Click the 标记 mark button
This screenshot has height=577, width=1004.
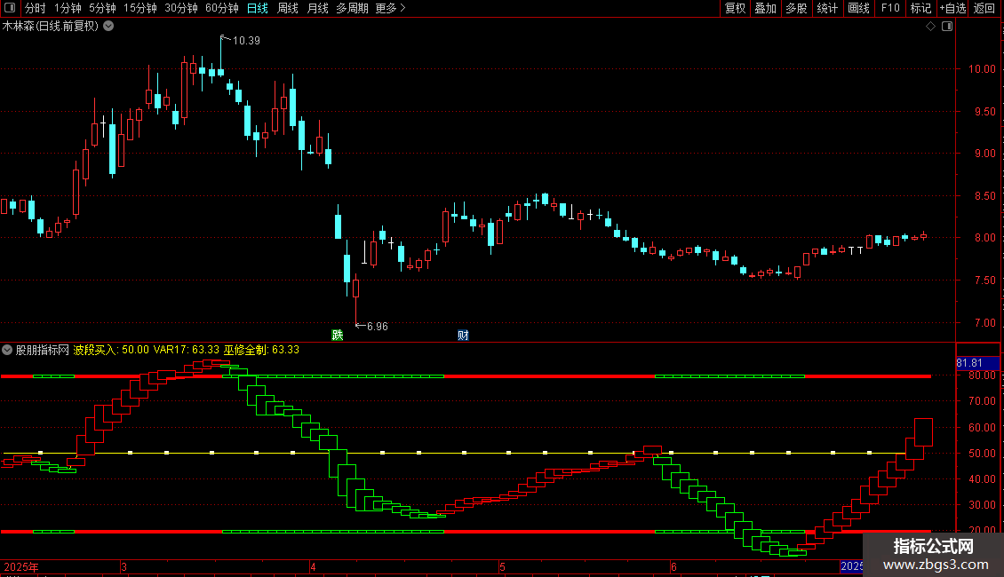click(x=920, y=8)
